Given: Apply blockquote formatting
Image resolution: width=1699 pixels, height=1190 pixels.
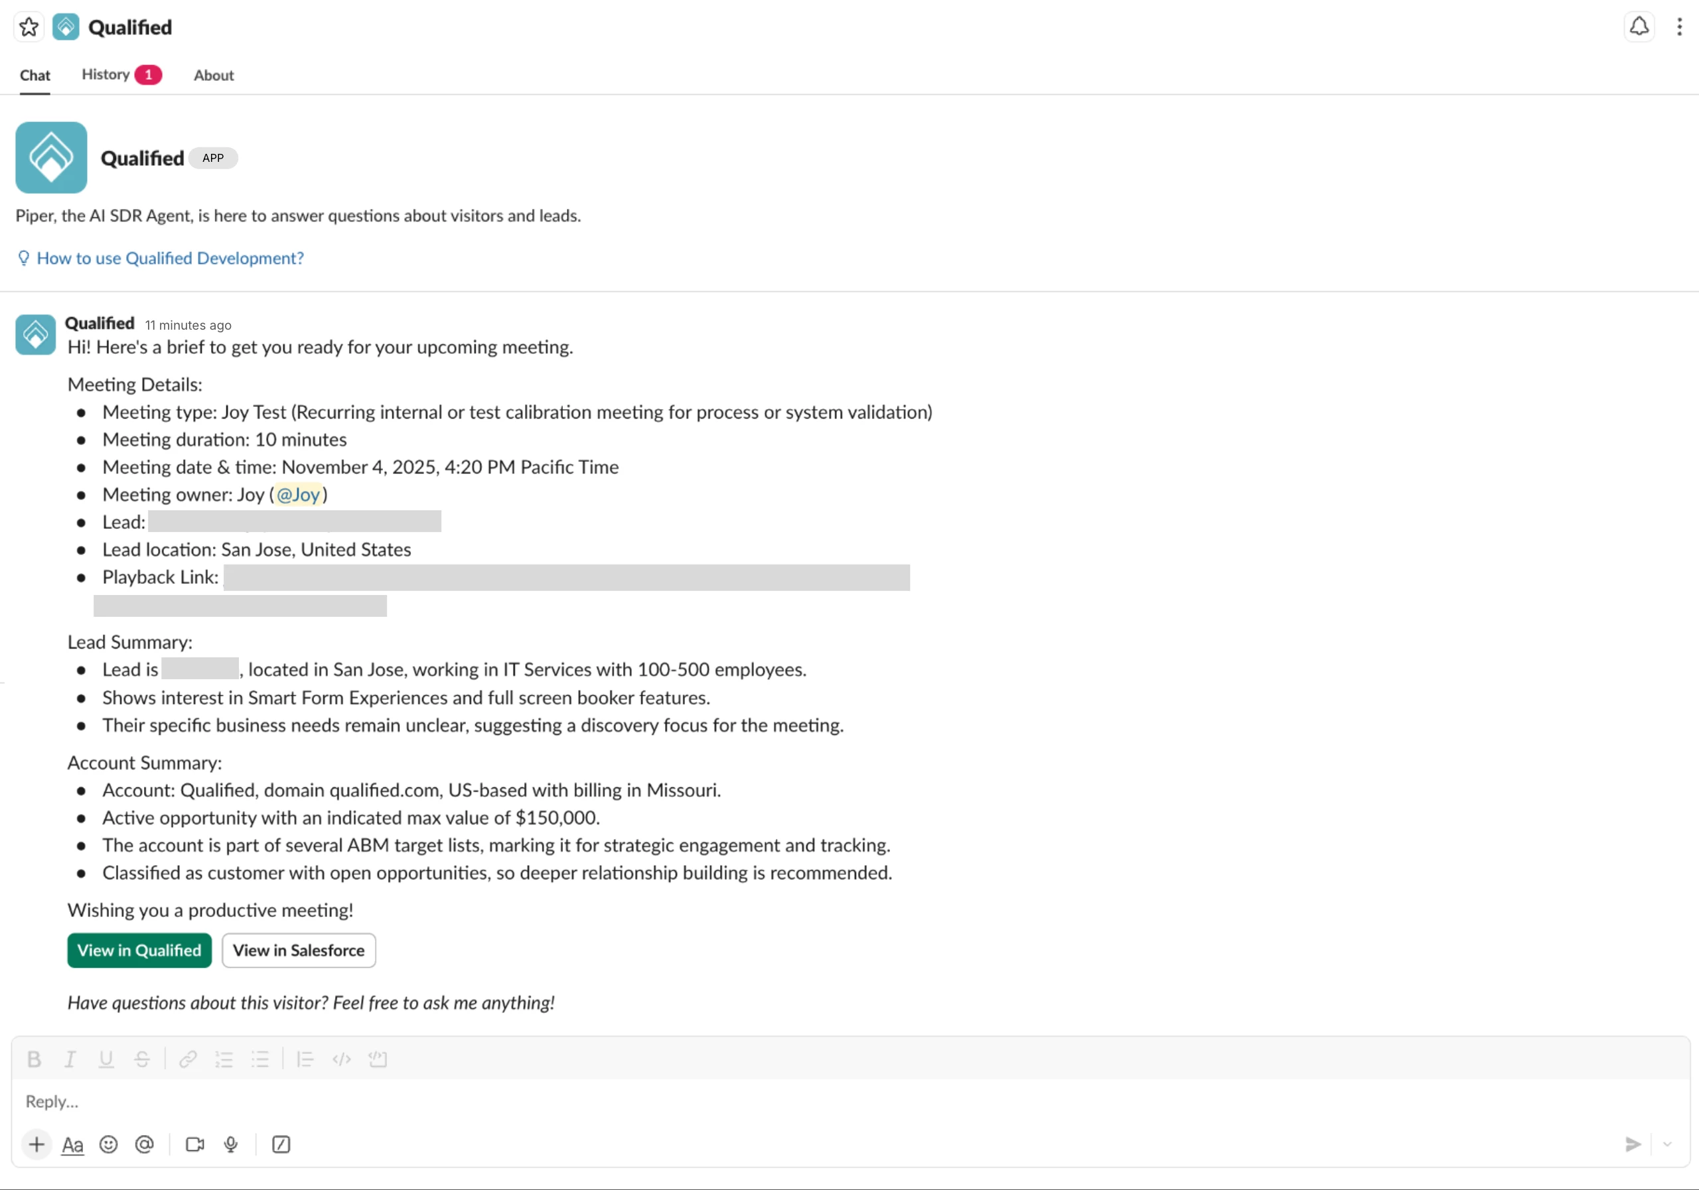Looking at the screenshot, I should (x=305, y=1059).
